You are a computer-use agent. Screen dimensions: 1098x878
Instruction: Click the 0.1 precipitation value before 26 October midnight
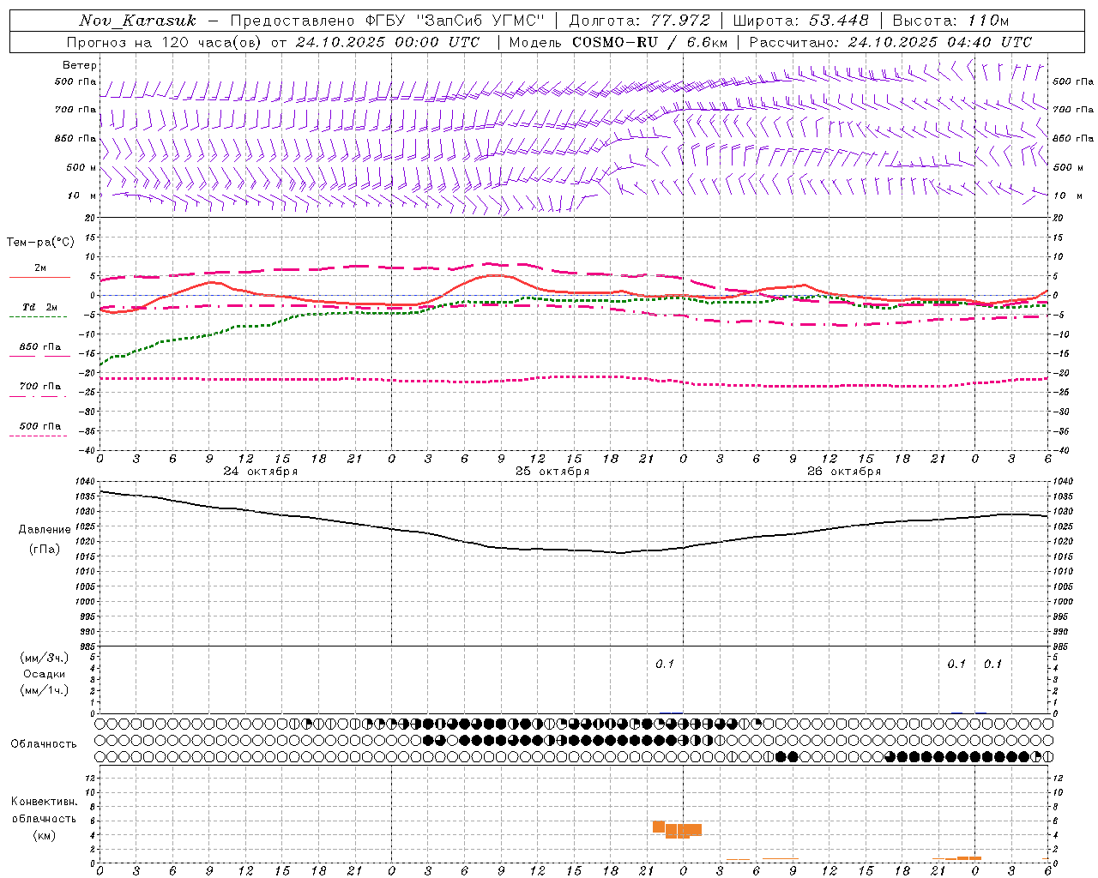tap(665, 664)
